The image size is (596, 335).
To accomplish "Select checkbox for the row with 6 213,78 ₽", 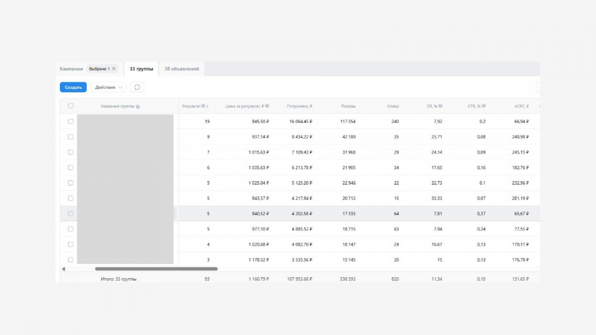I will [71, 167].
